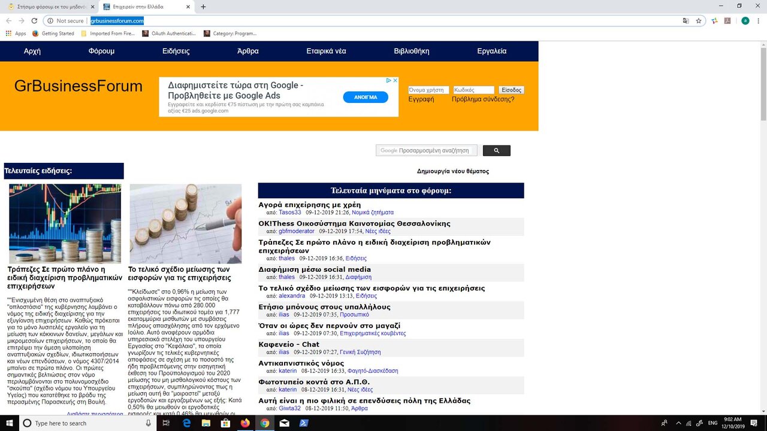Open Άρθρα in the navigation bar
This screenshot has height=431, width=767.
(248, 51)
